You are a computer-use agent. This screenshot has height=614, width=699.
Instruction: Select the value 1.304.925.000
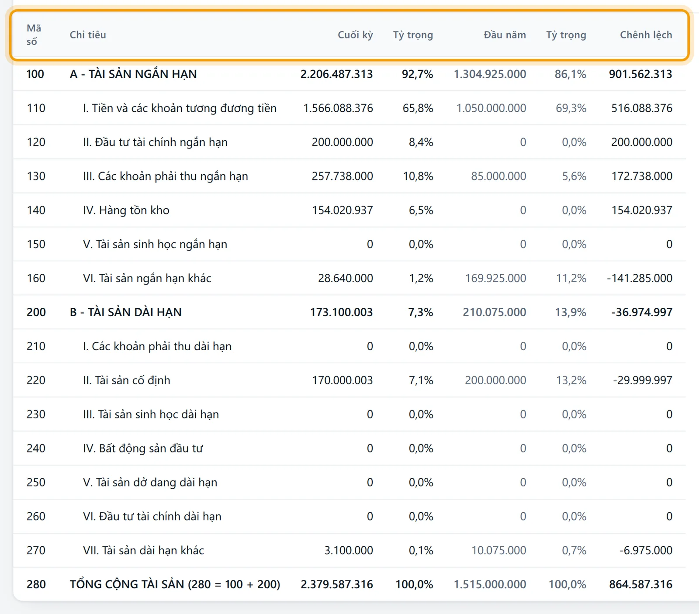pos(490,74)
